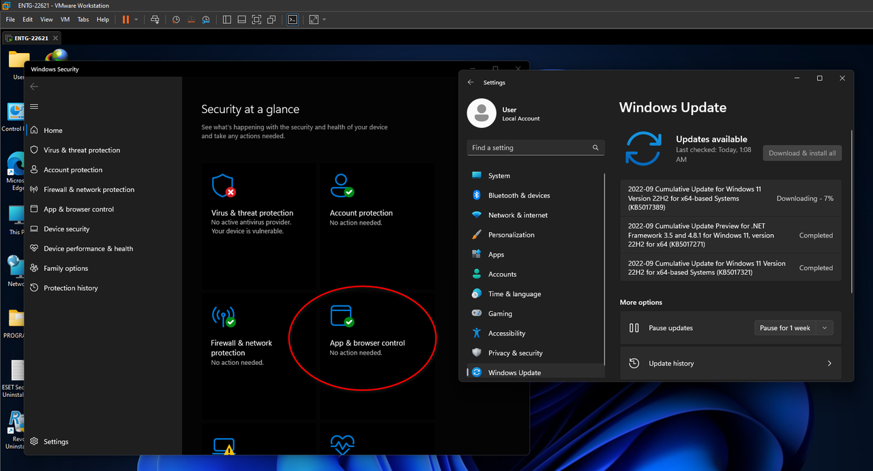873x471 pixels.
Task: Open Privacy & security in Settings
Action: [x=535, y=353]
